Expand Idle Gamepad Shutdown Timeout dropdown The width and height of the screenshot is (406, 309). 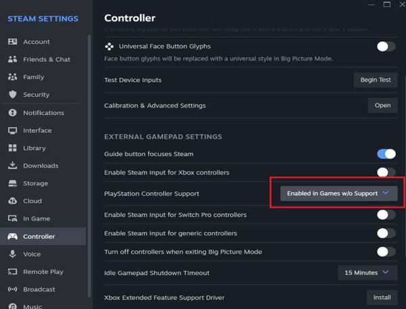click(367, 272)
